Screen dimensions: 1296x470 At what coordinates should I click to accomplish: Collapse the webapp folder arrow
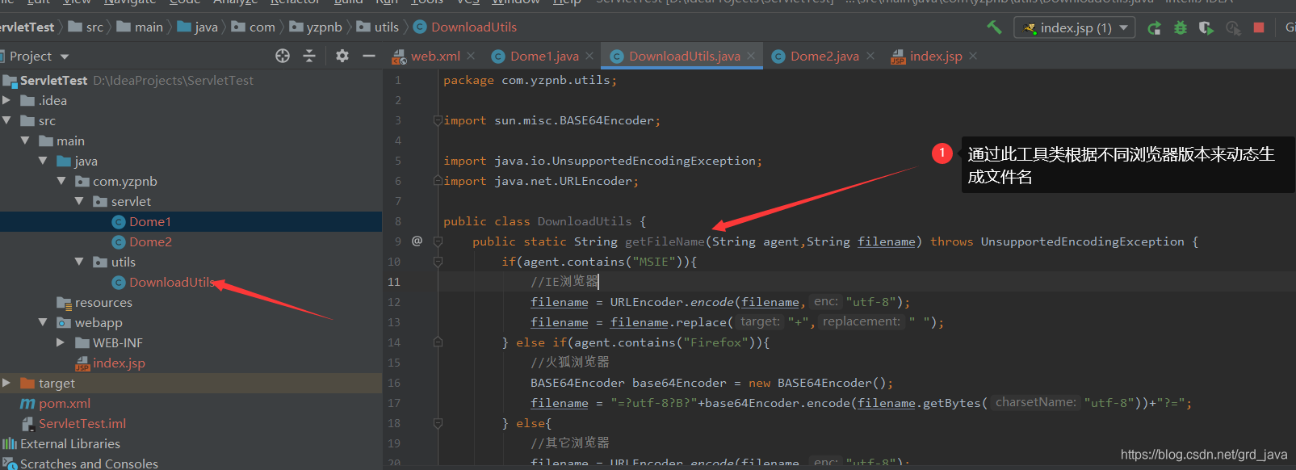coord(43,322)
